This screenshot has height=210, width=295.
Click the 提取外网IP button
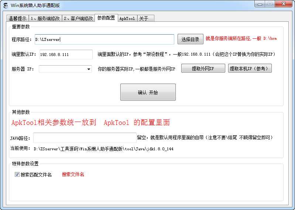tap(203, 69)
